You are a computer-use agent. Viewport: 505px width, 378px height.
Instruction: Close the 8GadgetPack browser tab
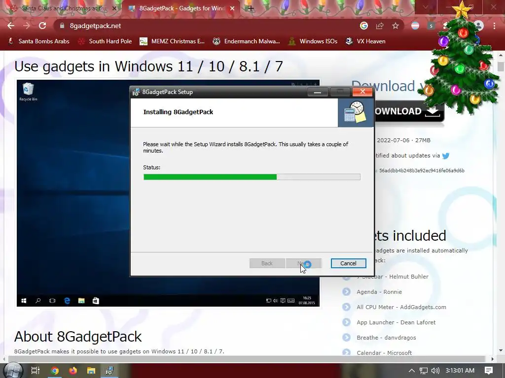[x=232, y=8]
